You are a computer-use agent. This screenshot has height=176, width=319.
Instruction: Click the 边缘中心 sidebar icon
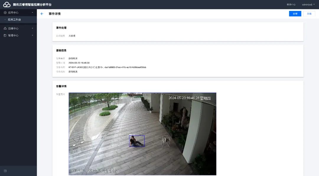[x=5, y=28]
